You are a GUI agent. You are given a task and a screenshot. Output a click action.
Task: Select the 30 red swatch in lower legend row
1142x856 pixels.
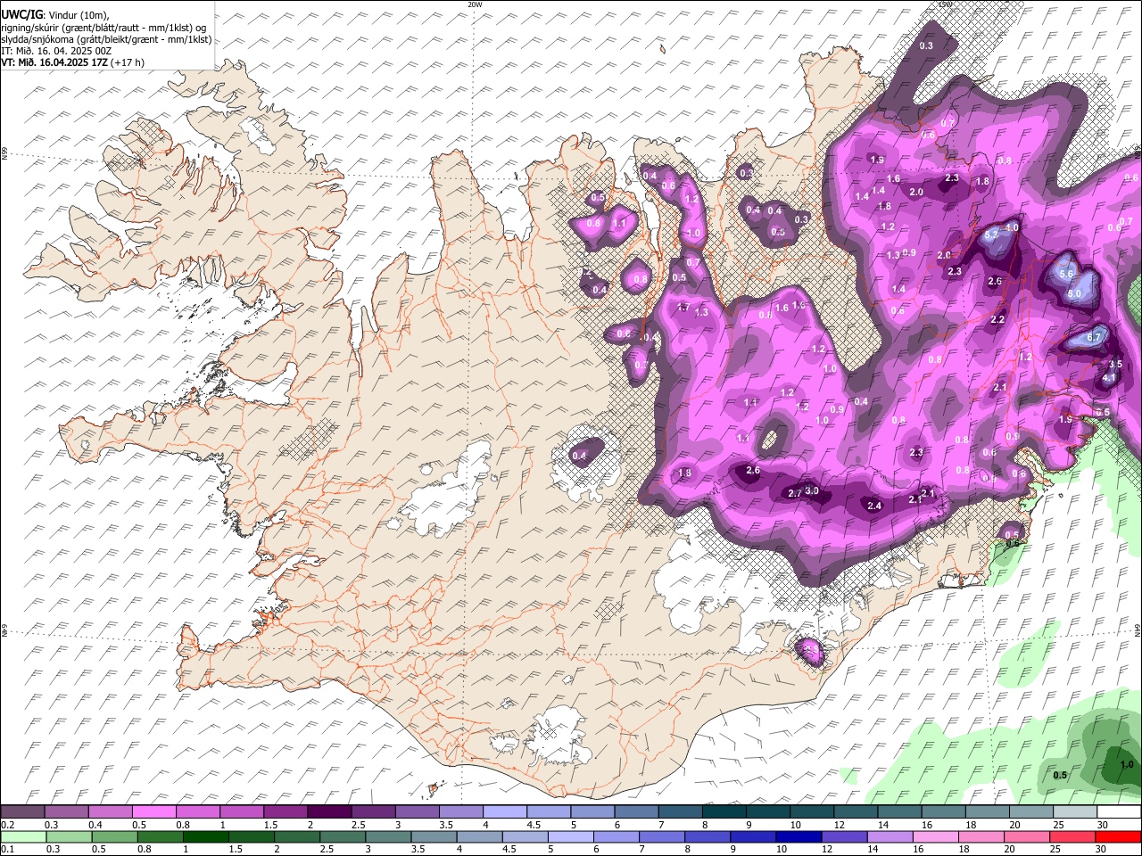(1118, 837)
